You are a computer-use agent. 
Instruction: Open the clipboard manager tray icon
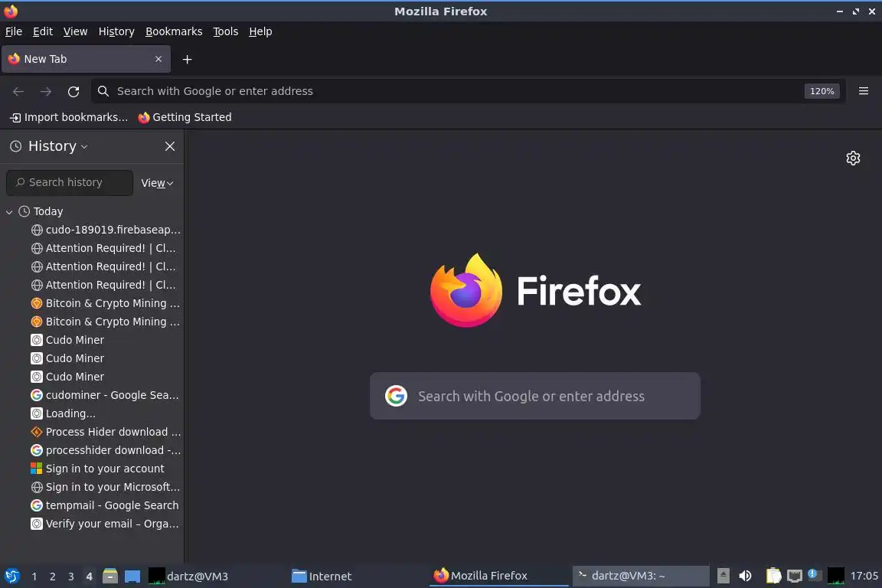[774, 576]
